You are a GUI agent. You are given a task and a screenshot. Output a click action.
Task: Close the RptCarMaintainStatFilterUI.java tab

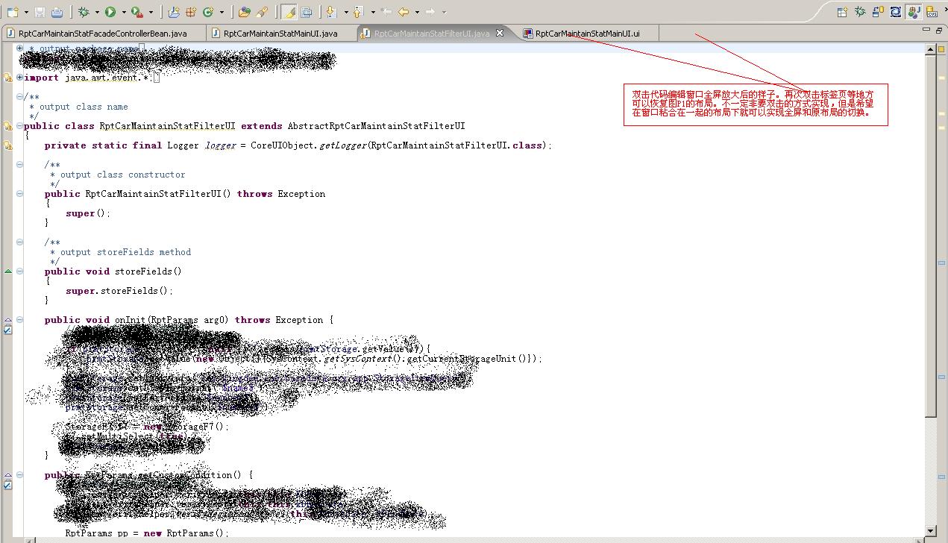(x=500, y=33)
